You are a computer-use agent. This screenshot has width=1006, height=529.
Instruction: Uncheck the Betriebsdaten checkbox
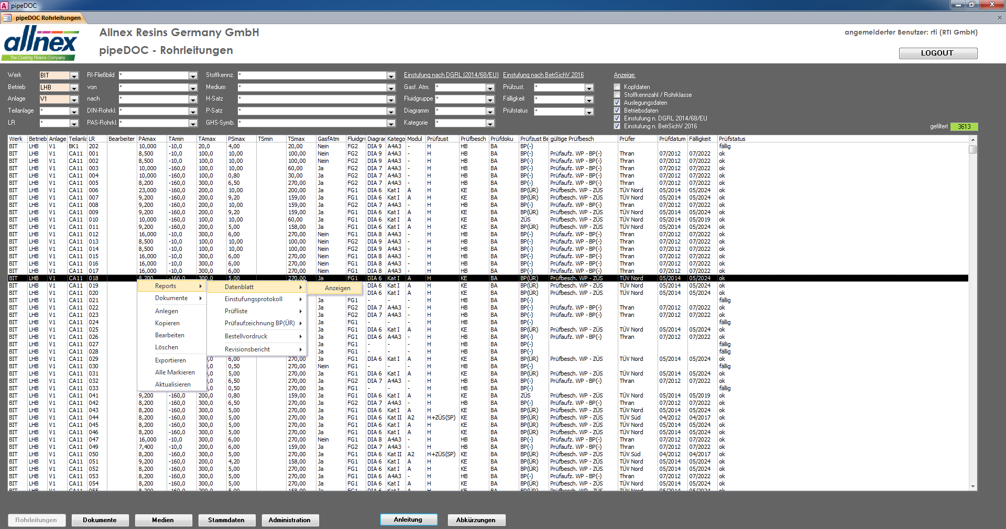617,111
